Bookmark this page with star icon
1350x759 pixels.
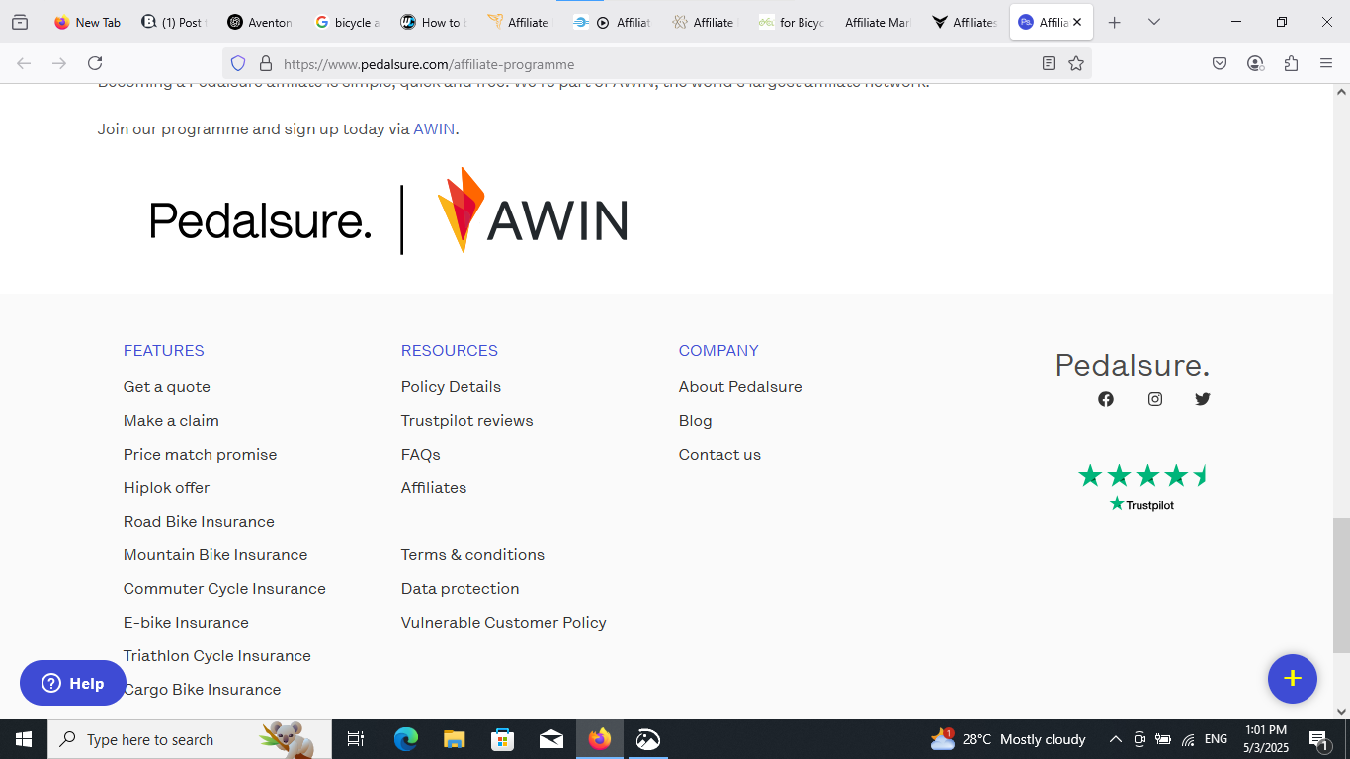(1076, 63)
